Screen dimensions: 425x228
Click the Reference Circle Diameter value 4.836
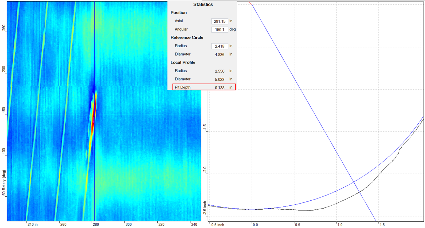(219, 55)
